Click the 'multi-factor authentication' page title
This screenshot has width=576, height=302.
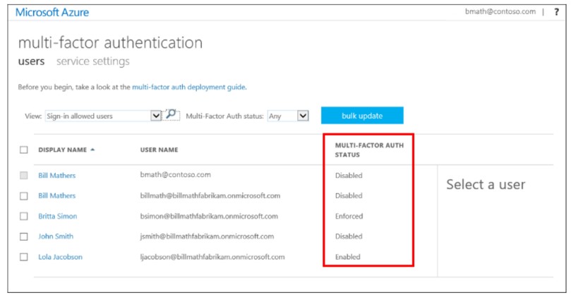click(x=110, y=42)
